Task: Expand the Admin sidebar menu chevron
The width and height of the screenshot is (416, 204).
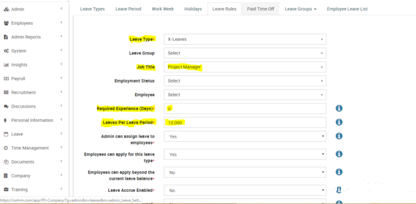Action: tap(61, 9)
